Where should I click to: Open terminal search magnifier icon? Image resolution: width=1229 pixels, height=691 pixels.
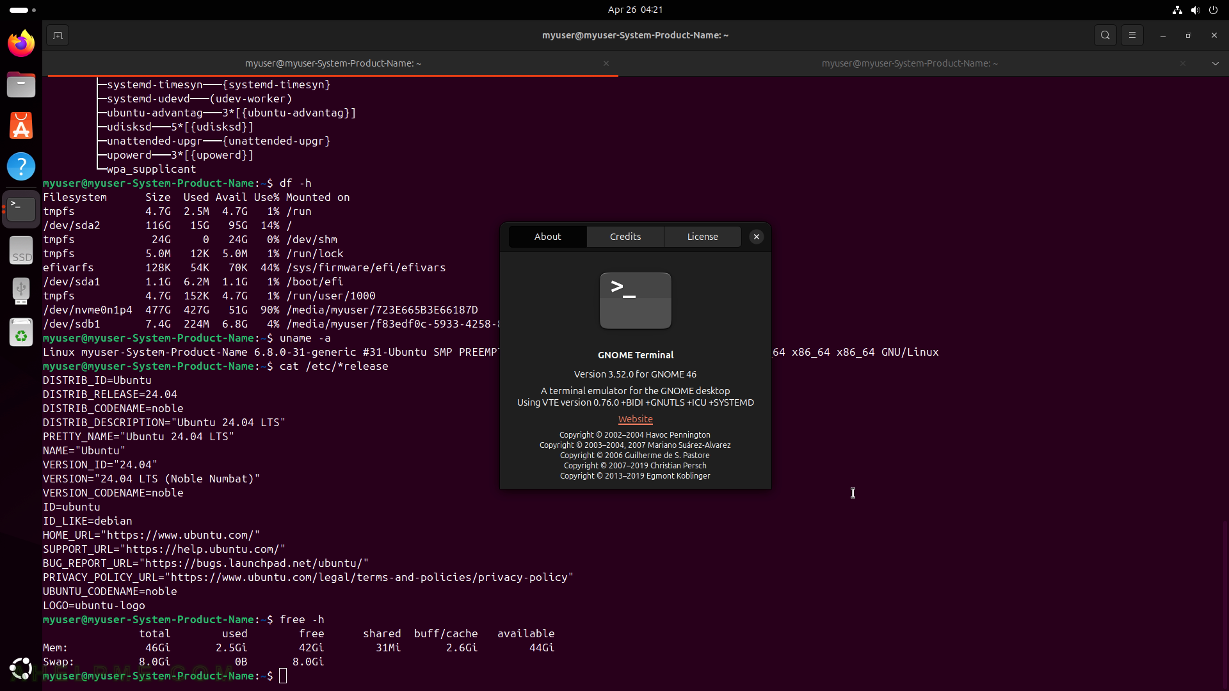tap(1105, 35)
